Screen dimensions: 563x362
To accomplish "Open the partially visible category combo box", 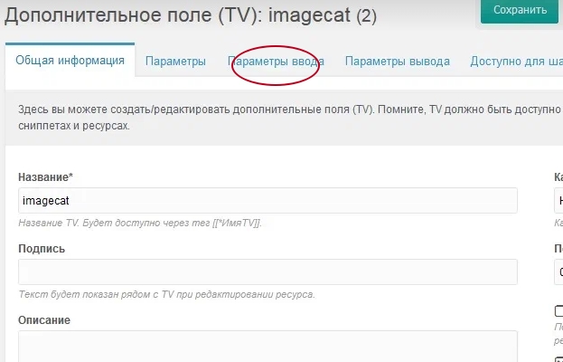I will point(558,200).
